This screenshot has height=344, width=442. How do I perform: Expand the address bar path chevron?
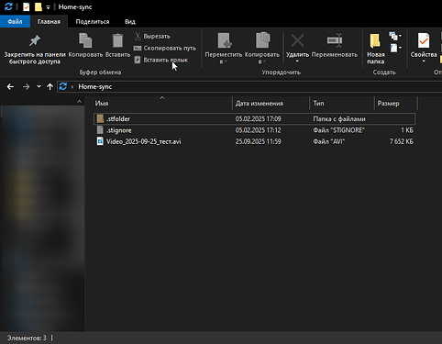72,87
